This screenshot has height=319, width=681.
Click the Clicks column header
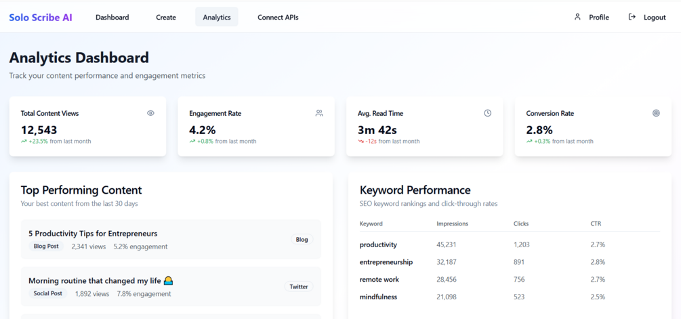(521, 224)
